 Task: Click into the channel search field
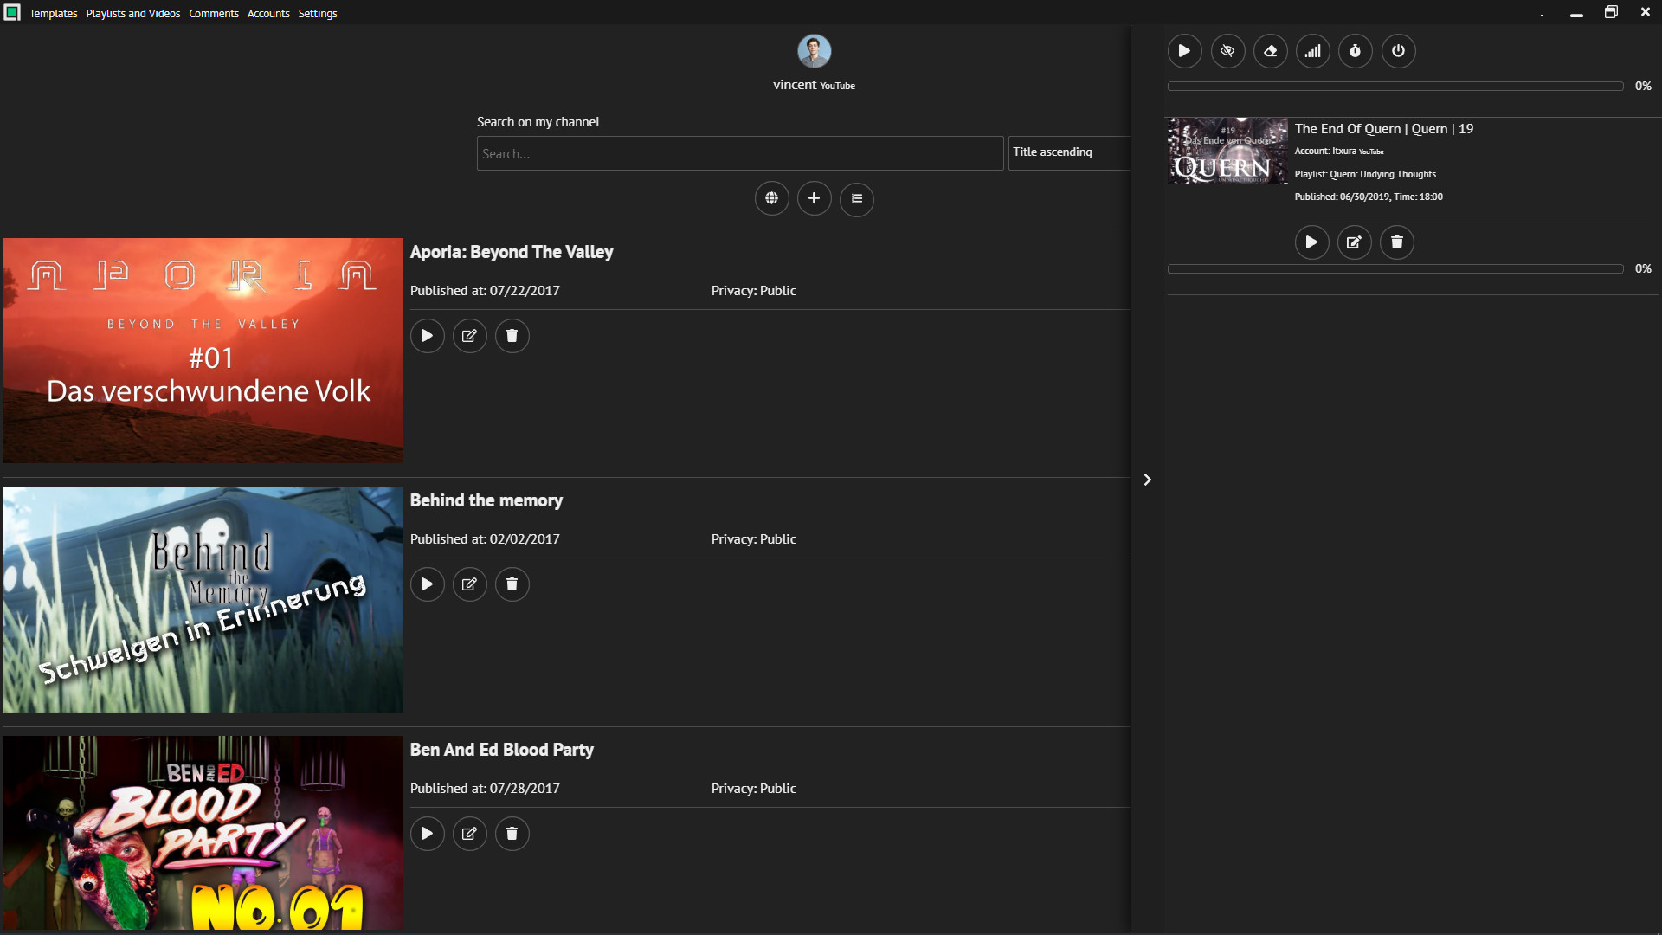click(740, 153)
